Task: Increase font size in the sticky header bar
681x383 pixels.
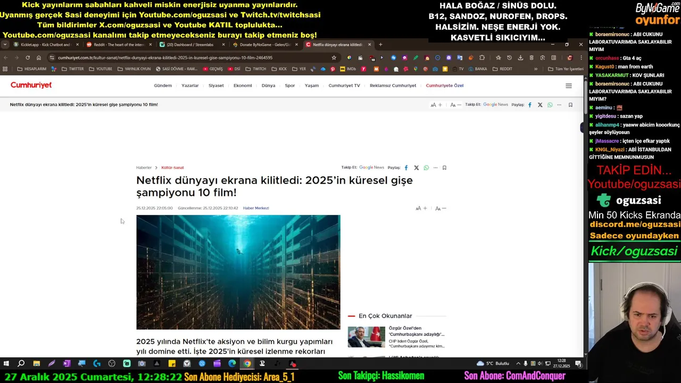Action: click(436, 105)
